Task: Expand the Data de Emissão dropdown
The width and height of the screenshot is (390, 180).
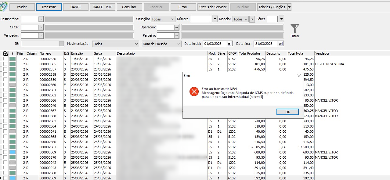Action: (179, 44)
